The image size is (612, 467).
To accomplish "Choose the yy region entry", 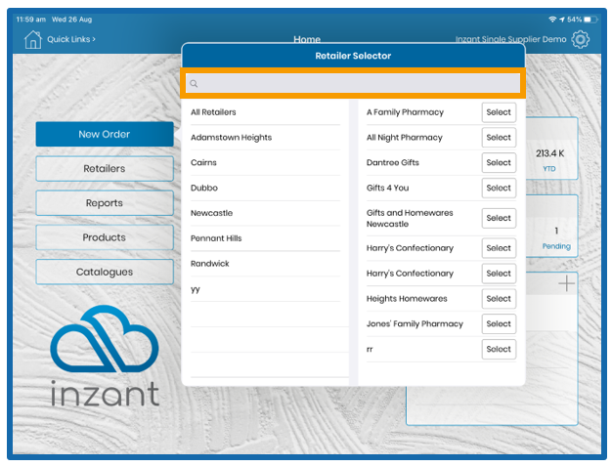I will tap(265, 289).
